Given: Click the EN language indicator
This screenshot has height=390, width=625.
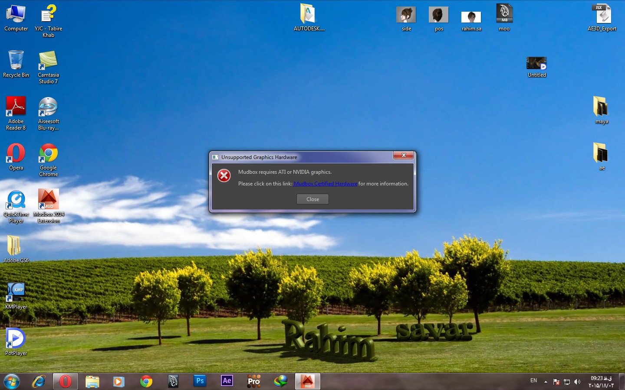Looking at the screenshot, I should click(533, 380).
